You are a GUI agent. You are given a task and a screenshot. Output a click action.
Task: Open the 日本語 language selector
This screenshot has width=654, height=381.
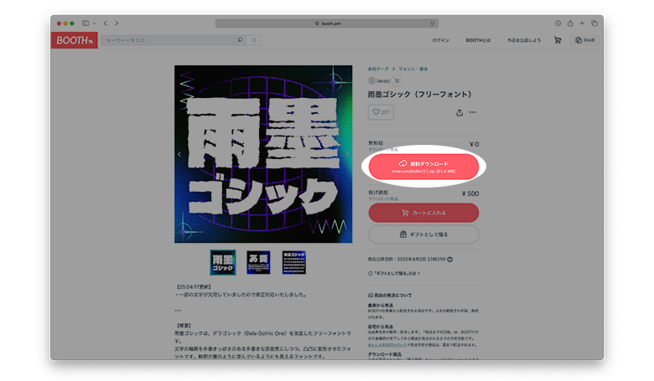pyautogui.click(x=584, y=40)
